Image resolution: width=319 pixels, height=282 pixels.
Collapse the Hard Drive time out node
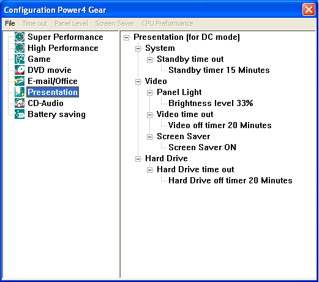[x=150, y=170]
